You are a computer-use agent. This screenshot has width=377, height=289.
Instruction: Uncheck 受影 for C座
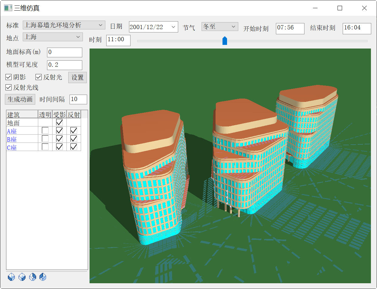tap(59, 147)
